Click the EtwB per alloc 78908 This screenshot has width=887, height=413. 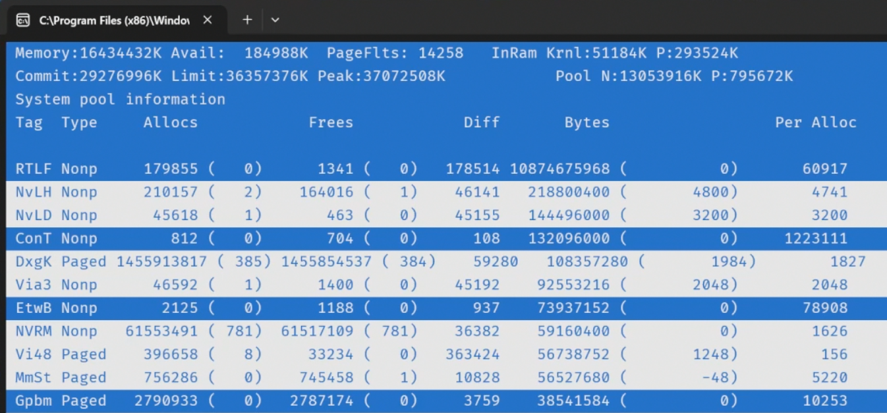click(825, 308)
